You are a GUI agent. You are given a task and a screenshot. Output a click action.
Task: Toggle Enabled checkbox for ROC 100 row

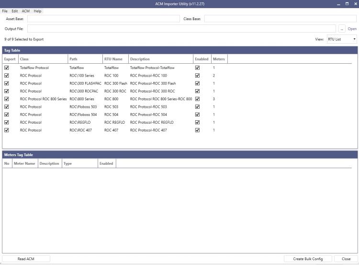coord(197,76)
